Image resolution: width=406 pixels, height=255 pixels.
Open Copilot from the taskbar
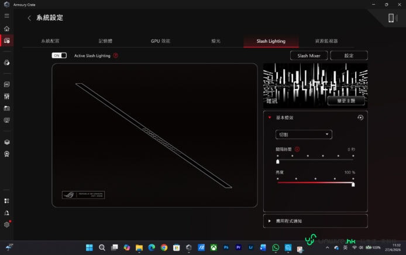click(126, 248)
